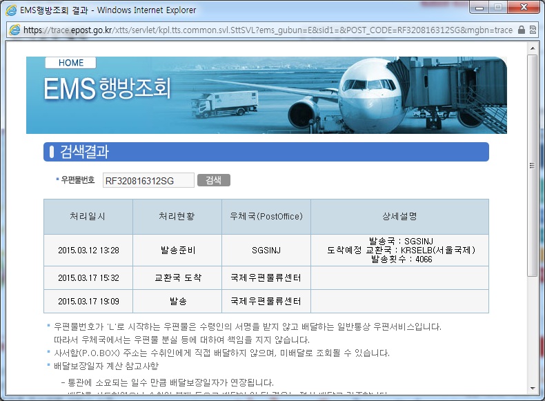Click the 검색결과 section heading
545x401 pixels.
tap(84, 152)
